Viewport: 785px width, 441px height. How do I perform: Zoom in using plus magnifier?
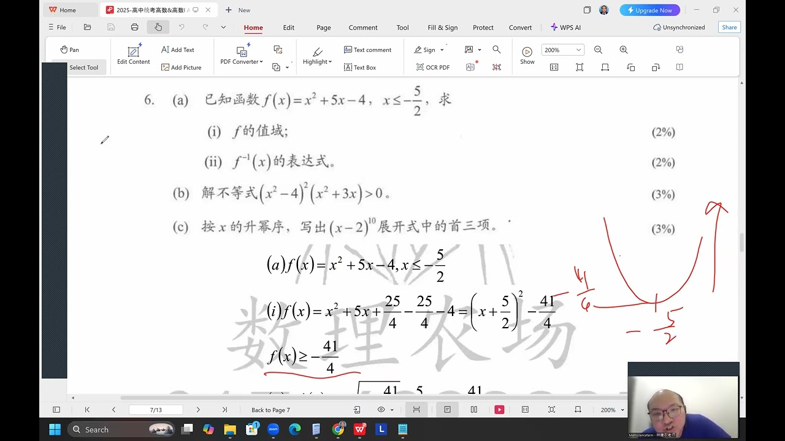(624, 50)
